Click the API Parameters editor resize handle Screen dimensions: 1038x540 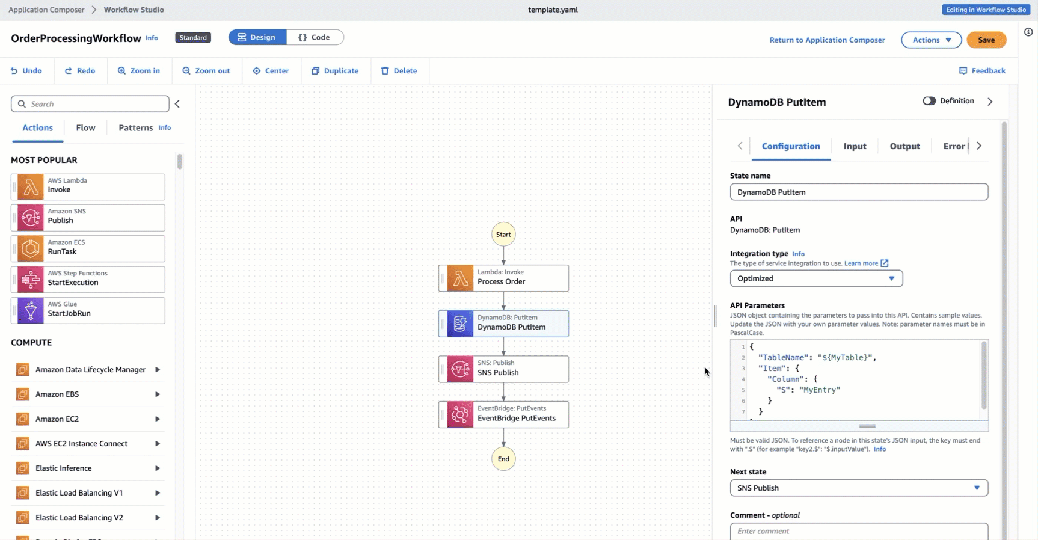pyautogui.click(x=867, y=426)
